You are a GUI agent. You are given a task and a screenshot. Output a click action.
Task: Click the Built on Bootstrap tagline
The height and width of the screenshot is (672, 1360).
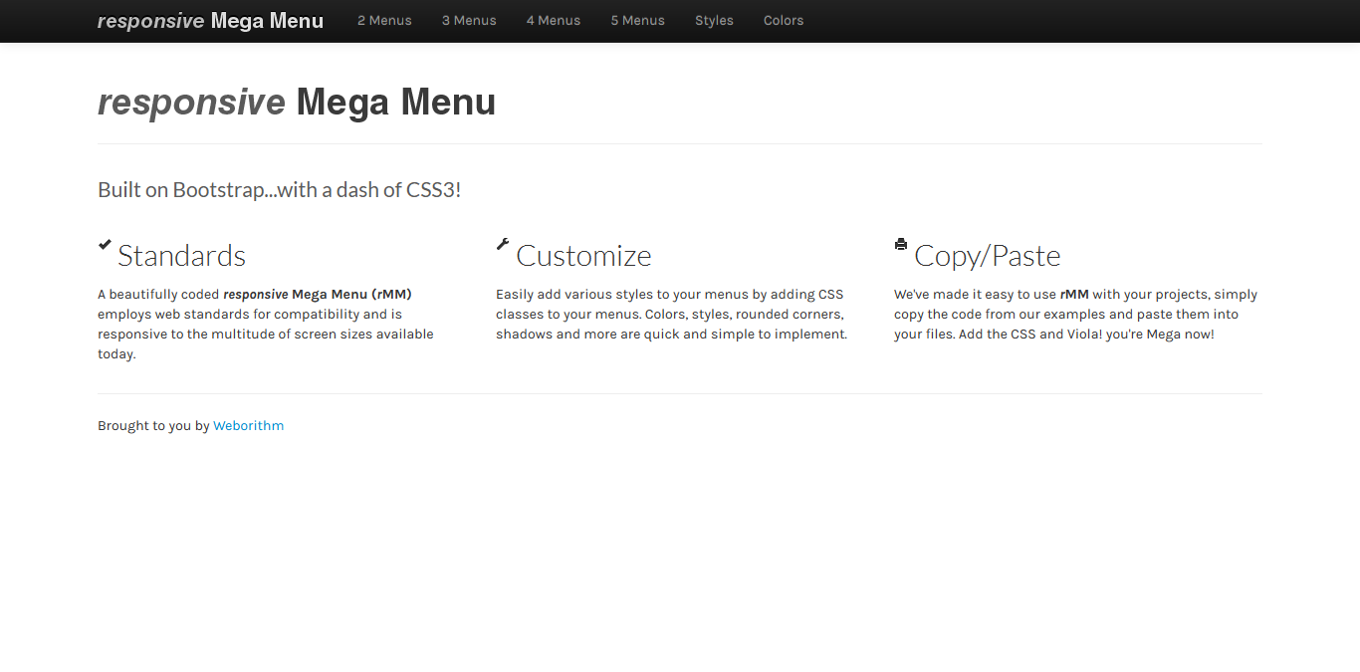279,189
